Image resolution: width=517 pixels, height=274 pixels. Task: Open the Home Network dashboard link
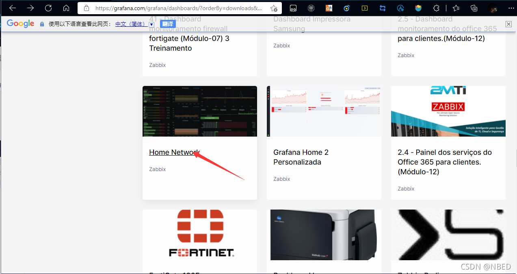tap(175, 152)
